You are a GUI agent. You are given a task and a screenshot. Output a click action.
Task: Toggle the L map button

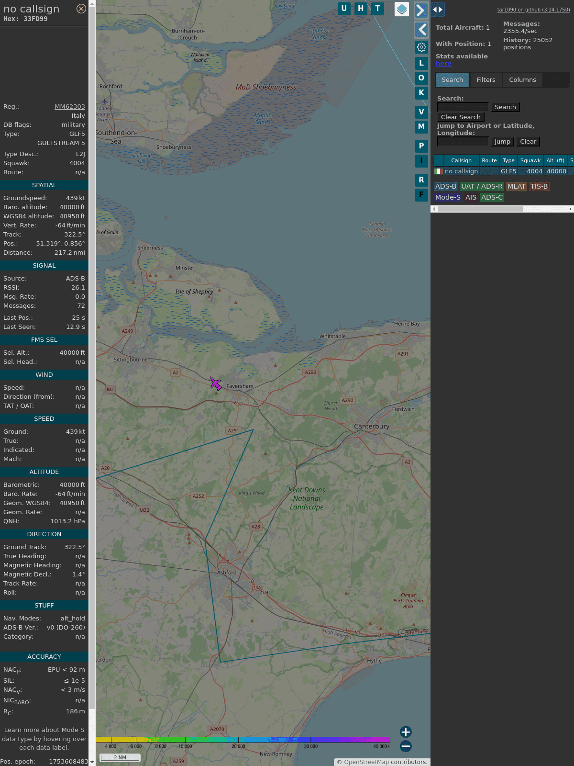(421, 63)
